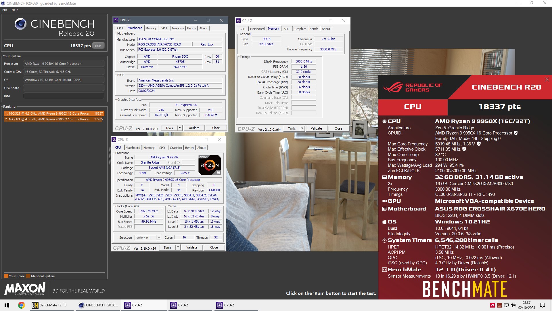
Task: Click Max Effective Clock verified shield icon
Action: click(x=464, y=149)
